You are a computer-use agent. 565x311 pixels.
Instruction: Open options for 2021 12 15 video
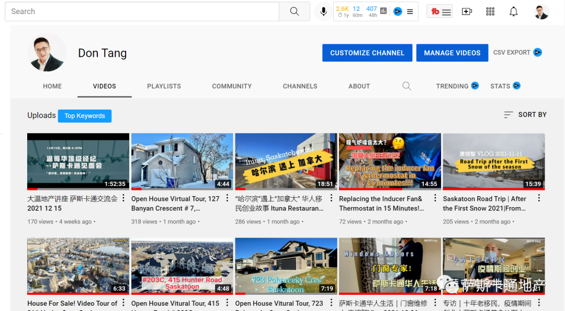point(123,198)
